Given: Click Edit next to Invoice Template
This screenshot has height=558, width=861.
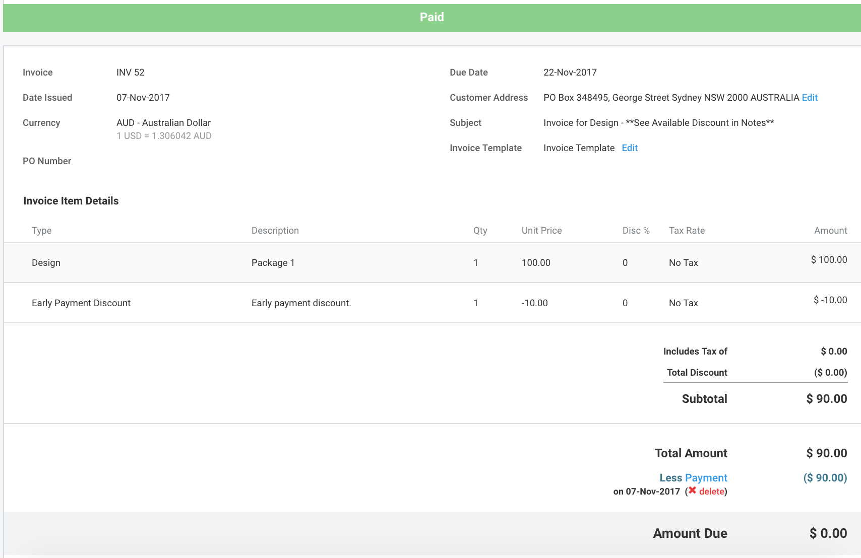Looking at the screenshot, I should [x=630, y=148].
